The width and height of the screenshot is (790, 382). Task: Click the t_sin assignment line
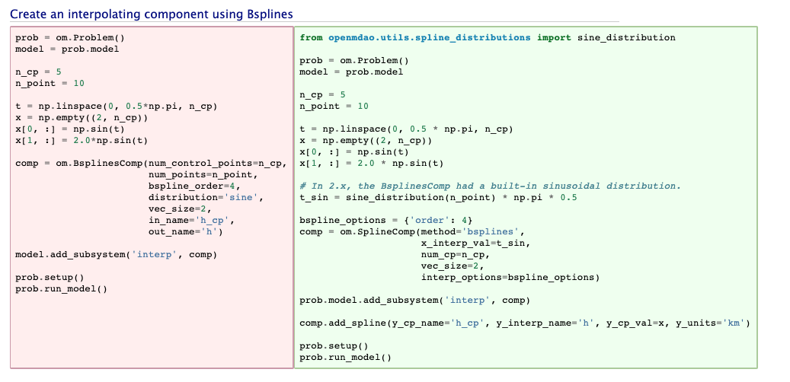[438, 198]
